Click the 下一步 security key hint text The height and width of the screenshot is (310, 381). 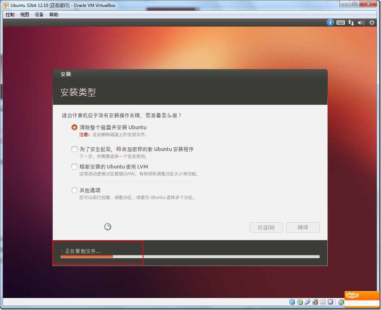[x=113, y=156]
